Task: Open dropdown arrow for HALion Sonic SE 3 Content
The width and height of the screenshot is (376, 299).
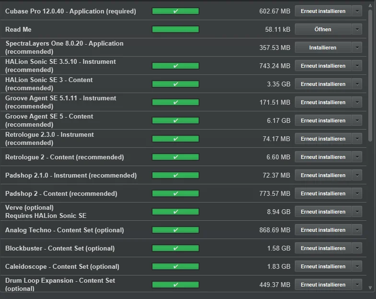Action: click(x=357, y=84)
